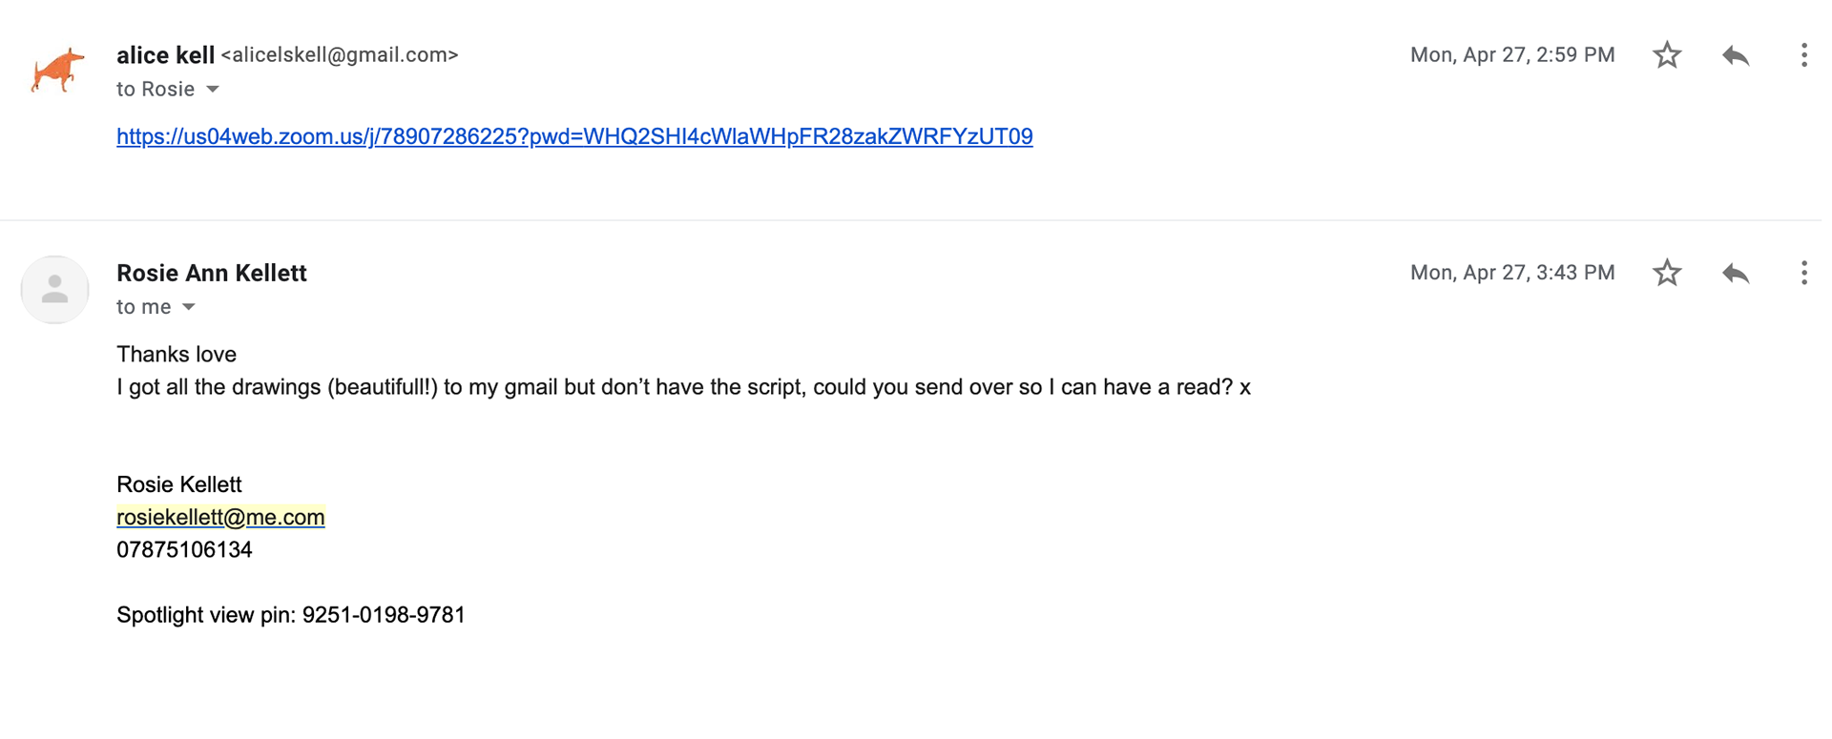This screenshot has height=739, width=1832.
Task: Reply to alice kell's email
Action: tap(1736, 55)
